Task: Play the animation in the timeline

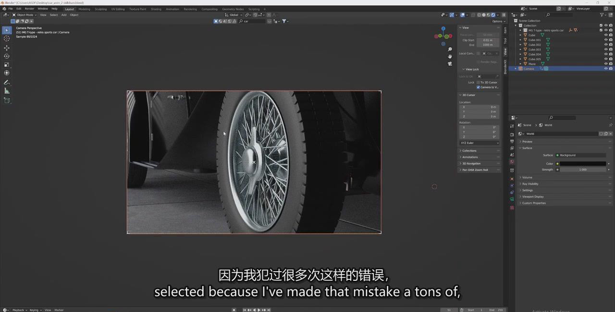Action: 259,310
